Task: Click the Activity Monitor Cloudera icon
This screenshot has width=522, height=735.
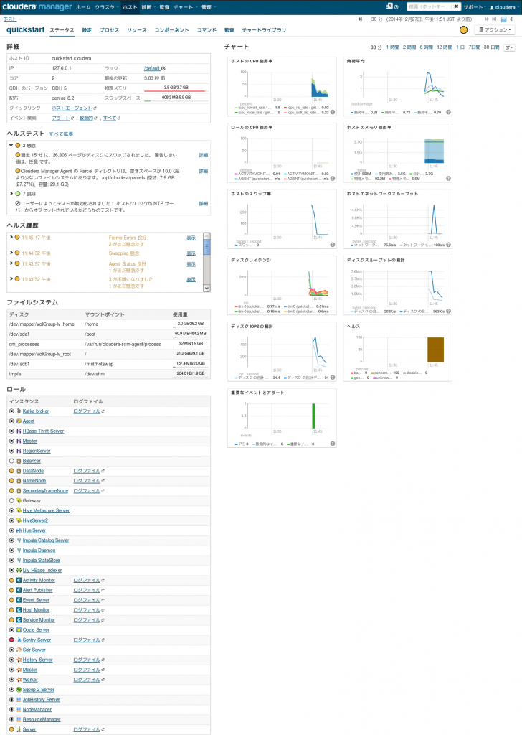Action: click(x=19, y=580)
